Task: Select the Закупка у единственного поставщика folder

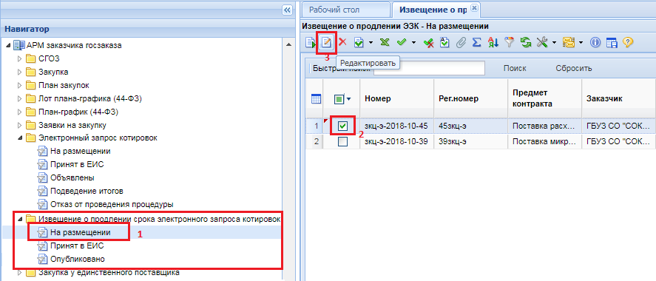Action: point(109,273)
